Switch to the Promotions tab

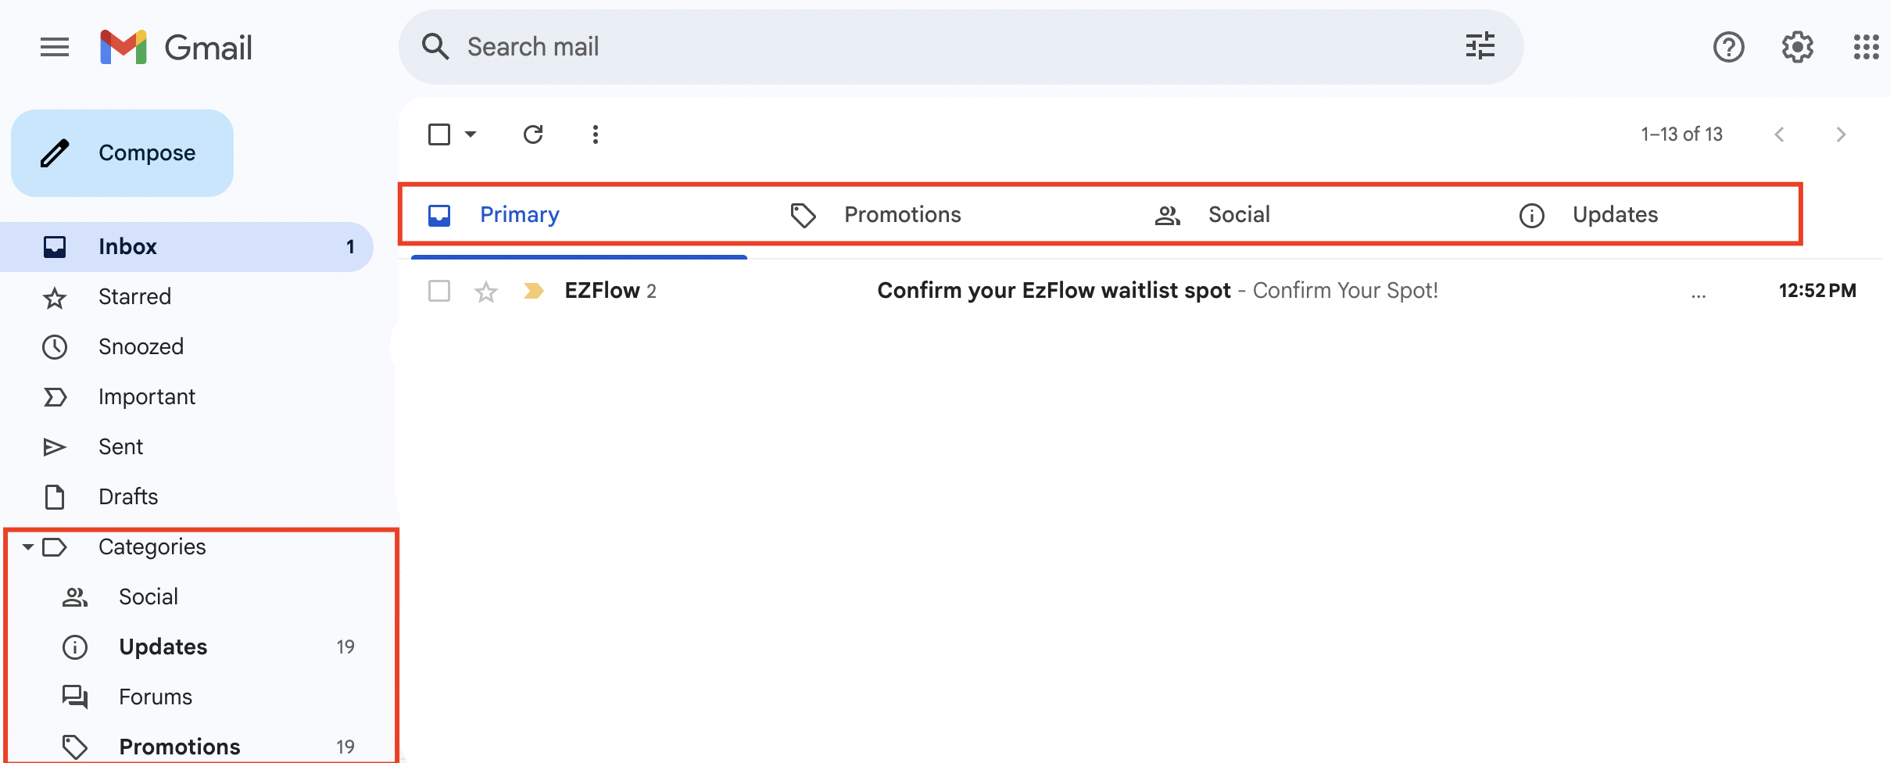tap(901, 215)
